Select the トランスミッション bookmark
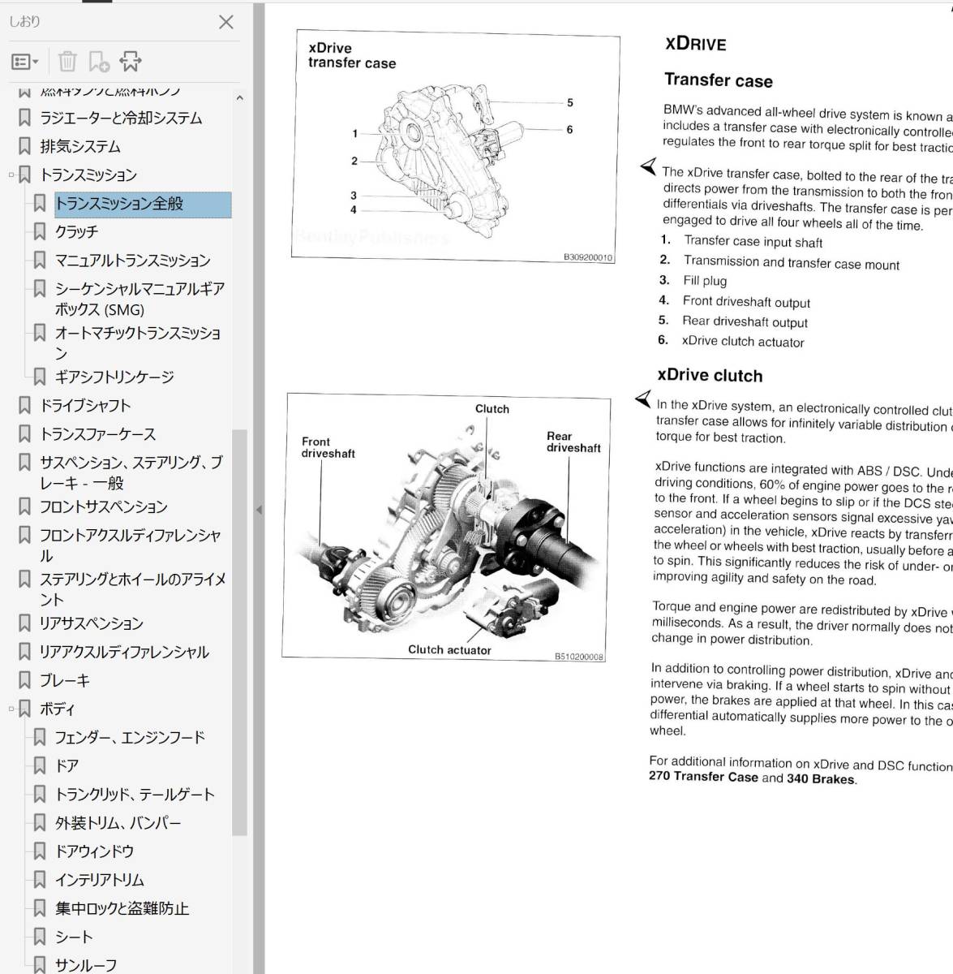This screenshot has width=953, height=974. click(88, 175)
